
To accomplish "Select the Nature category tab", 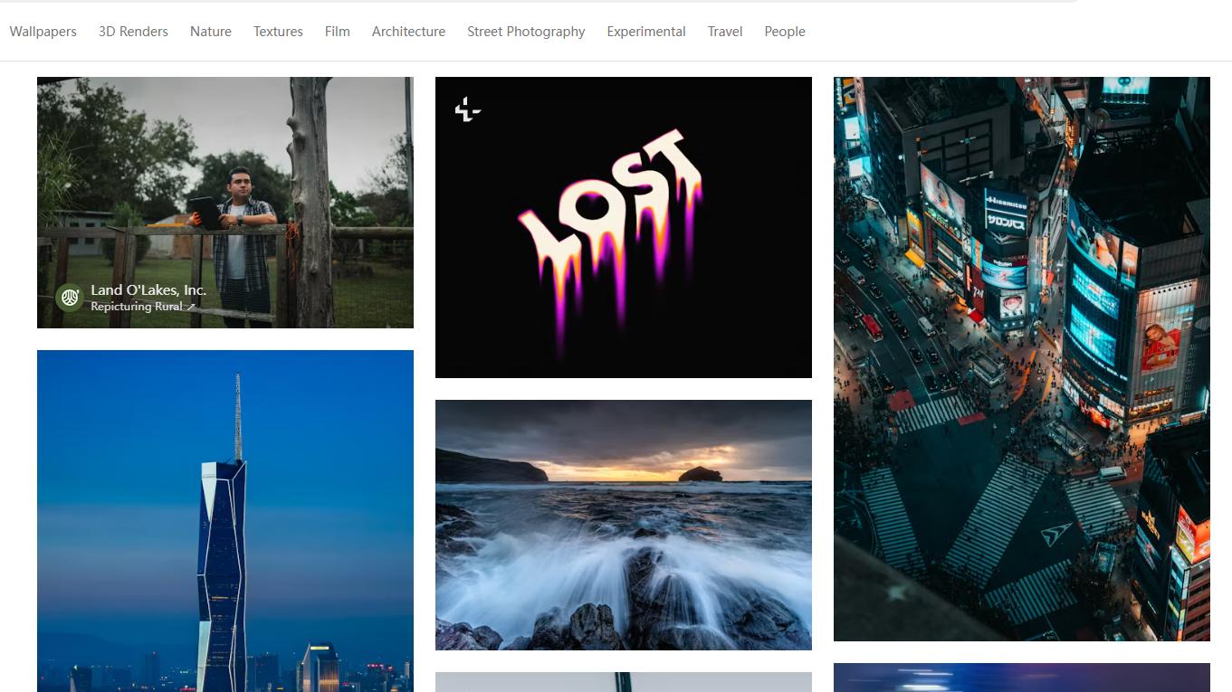I will pos(211,32).
